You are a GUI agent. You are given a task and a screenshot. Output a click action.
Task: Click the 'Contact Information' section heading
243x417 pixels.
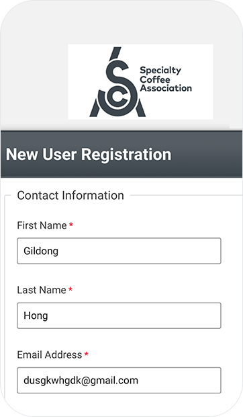pos(70,196)
